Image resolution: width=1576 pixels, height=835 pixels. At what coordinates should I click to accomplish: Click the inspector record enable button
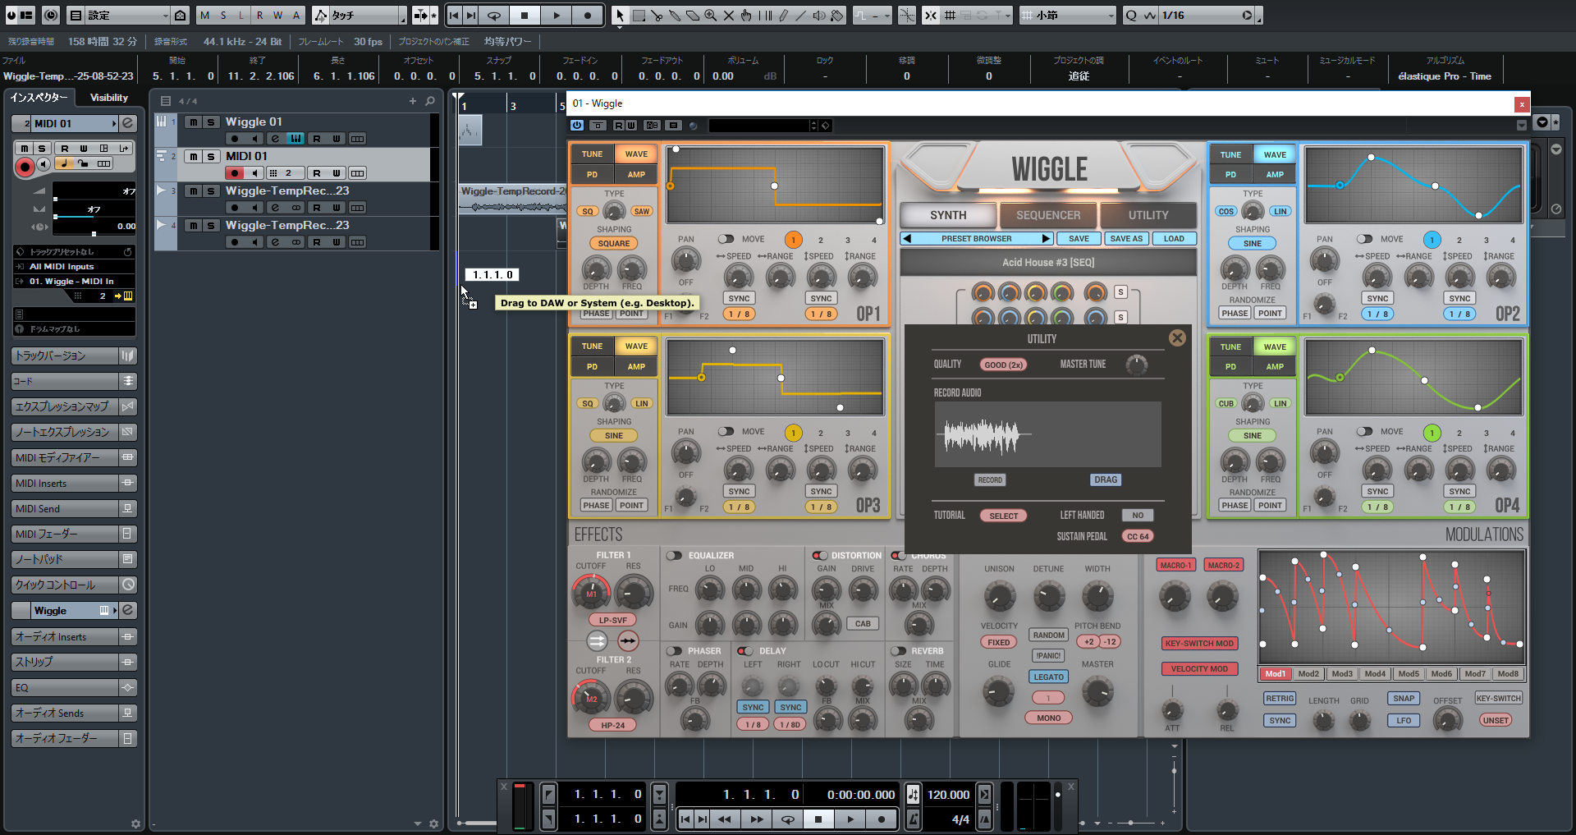(25, 167)
